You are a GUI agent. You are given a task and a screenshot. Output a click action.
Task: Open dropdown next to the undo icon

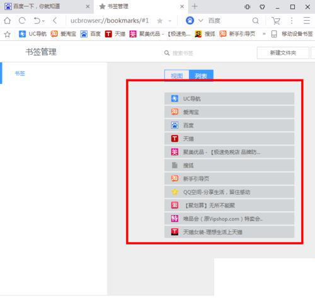pos(43,21)
